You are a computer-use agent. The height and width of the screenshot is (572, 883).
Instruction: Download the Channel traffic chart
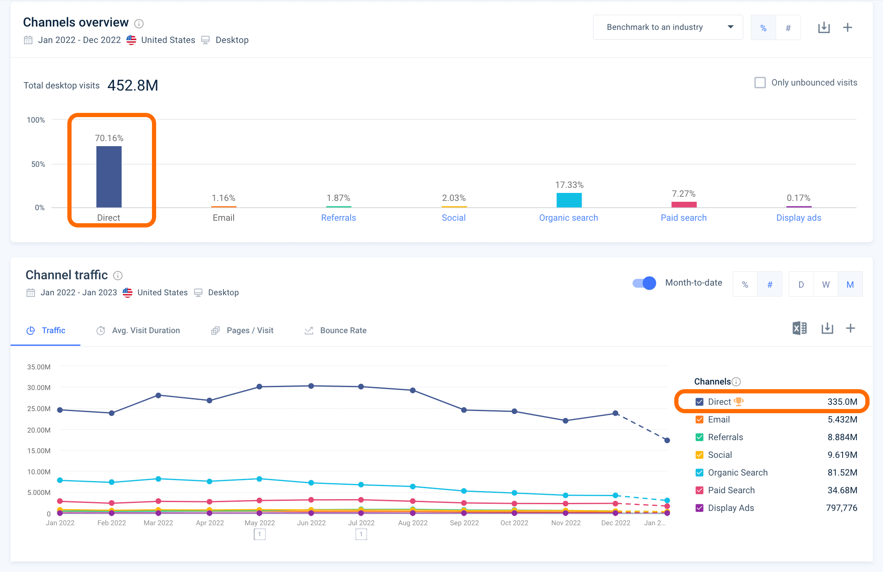coord(827,329)
